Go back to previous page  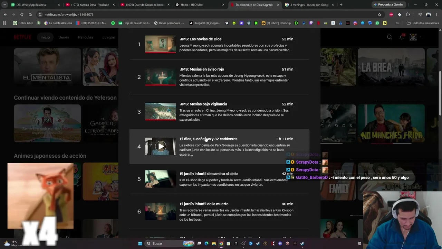[5, 15]
